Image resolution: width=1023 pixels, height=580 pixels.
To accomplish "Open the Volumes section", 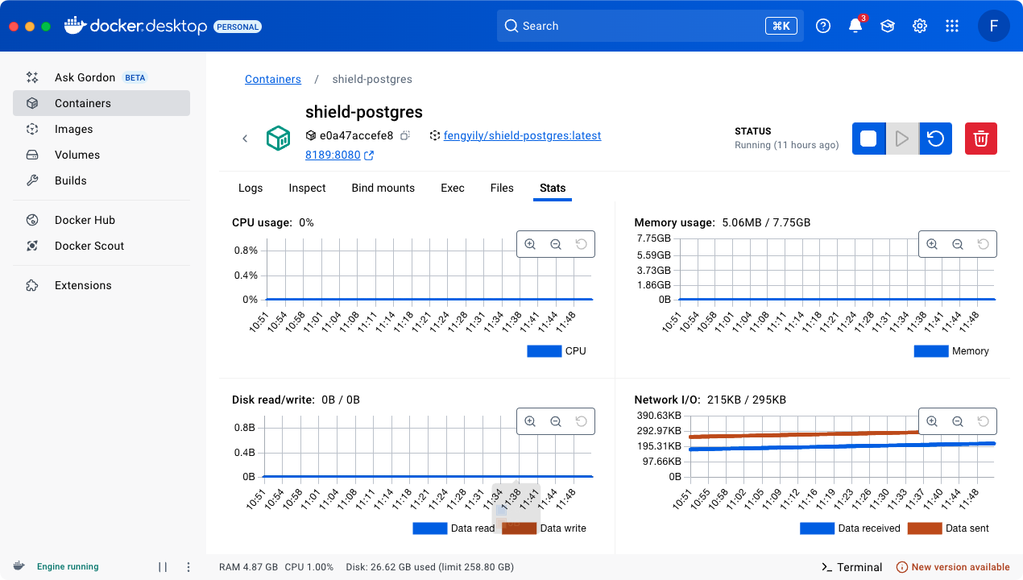I will 101,155.
